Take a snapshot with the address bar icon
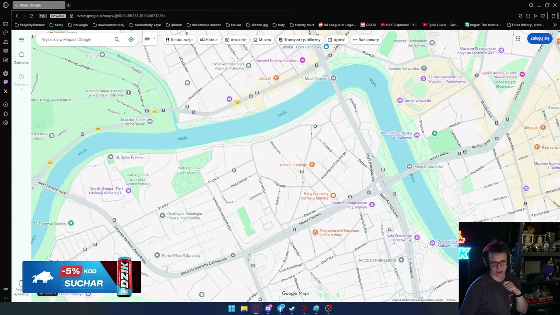This screenshot has width=560, height=315. point(528,16)
